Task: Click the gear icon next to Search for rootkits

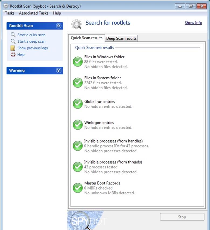Action: point(77,24)
